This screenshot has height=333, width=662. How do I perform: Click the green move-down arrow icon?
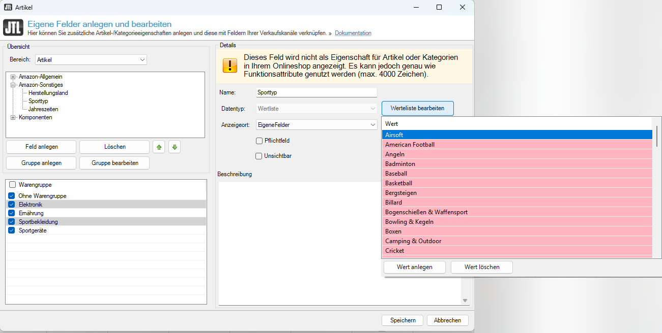[174, 147]
